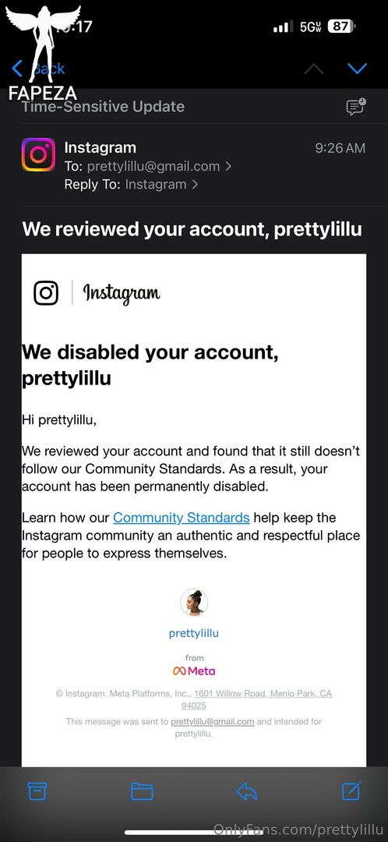Tap the Instagram camera logo in email
Image resolution: width=388 pixels, height=842 pixels.
(x=46, y=292)
